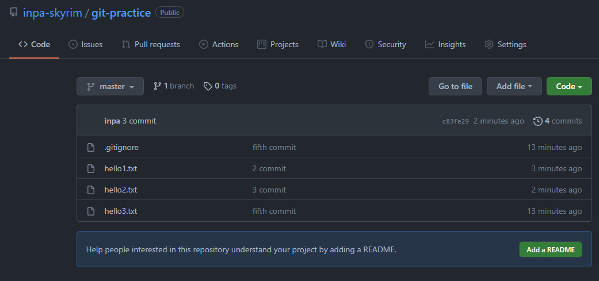Switch to the Code tab
The image size is (599, 281).
point(34,44)
